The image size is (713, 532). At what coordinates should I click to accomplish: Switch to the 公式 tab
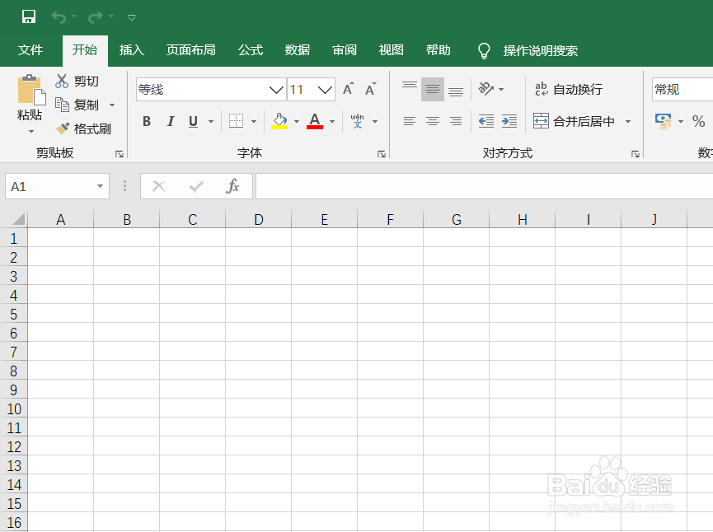(x=251, y=50)
